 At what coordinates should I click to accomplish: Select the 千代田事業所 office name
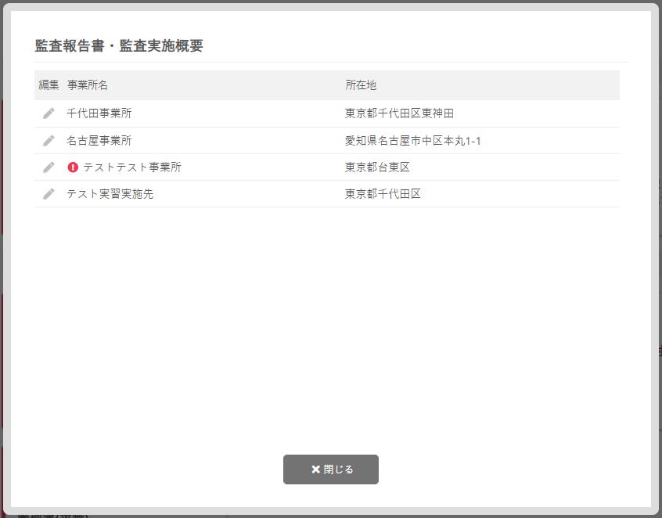point(99,113)
